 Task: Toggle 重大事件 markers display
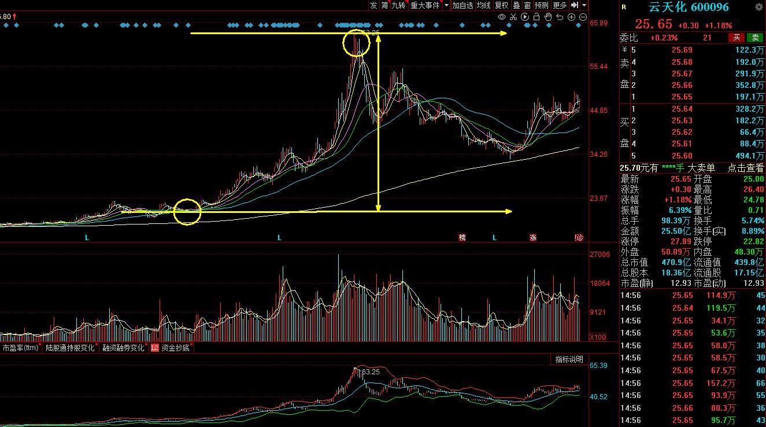tap(425, 5)
